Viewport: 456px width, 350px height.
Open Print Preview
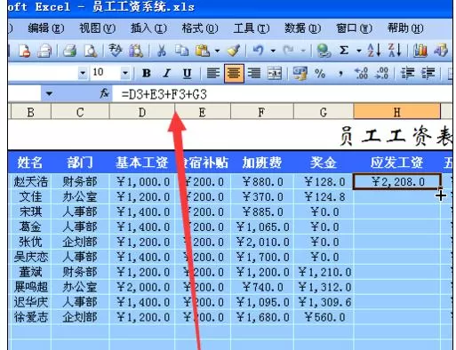(x=91, y=51)
